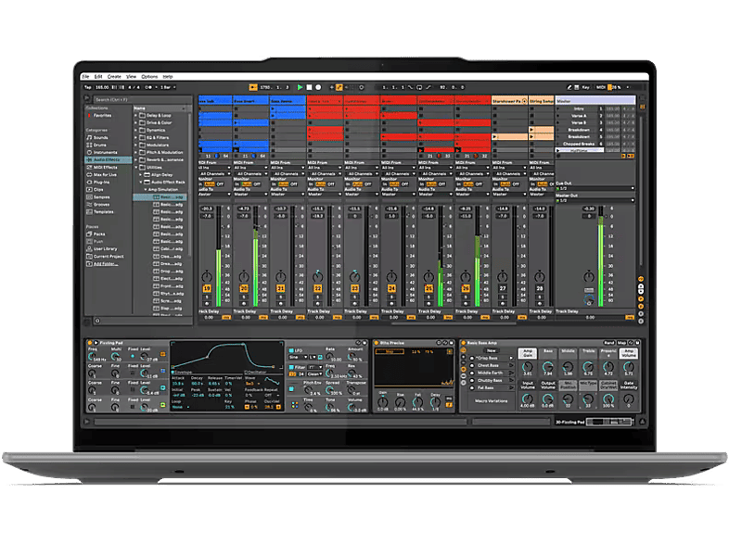Select Clips category in browser

98,190
